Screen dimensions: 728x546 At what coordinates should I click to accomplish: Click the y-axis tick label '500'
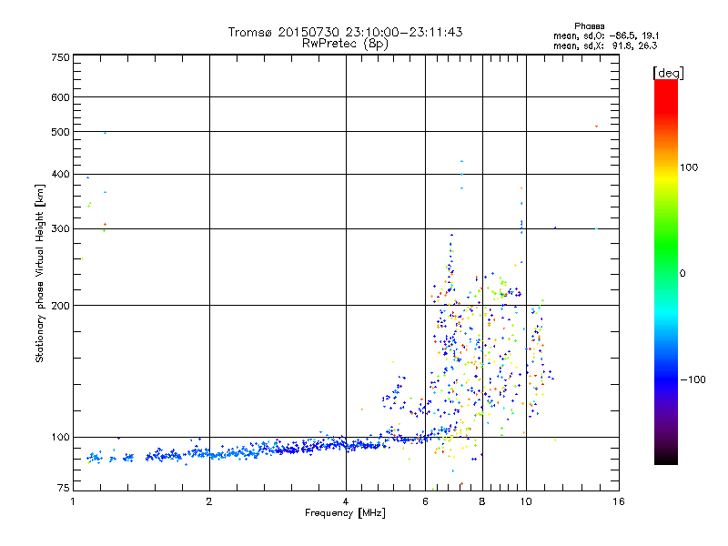(x=61, y=132)
